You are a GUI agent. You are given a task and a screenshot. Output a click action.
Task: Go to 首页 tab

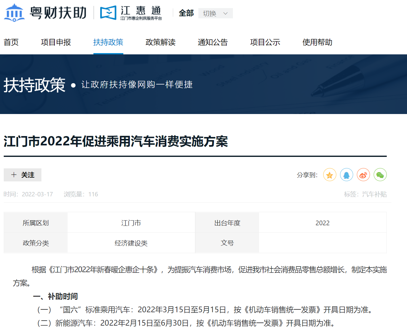(x=11, y=42)
